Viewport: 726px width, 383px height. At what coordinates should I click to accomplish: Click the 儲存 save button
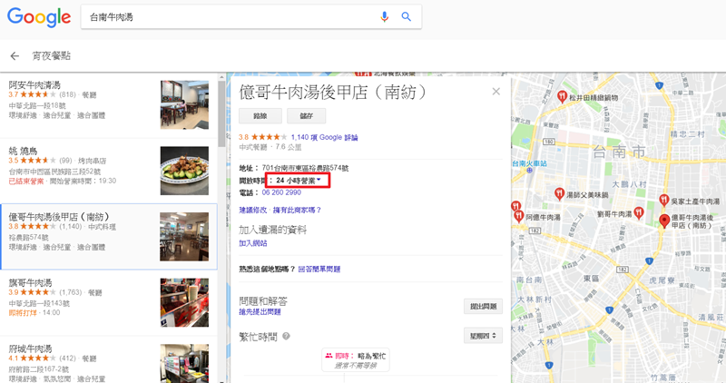pyautogui.click(x=306, y=116)
